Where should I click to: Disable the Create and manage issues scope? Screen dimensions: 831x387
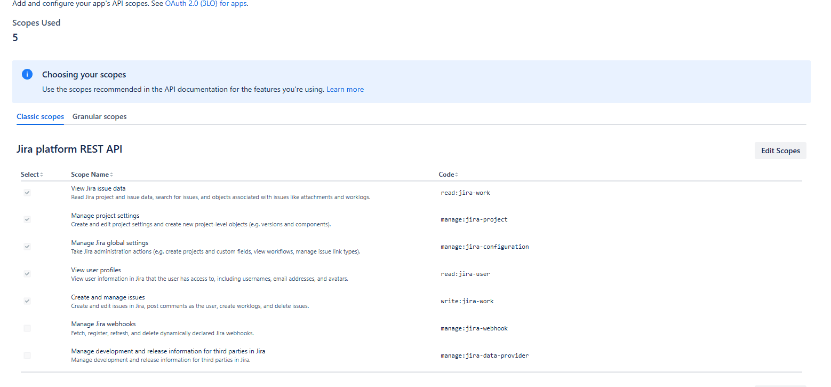click(27, 301)
